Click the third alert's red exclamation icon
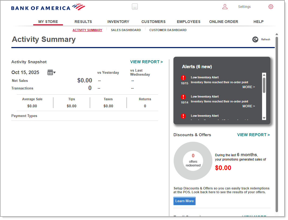This screenshot has width=288, height=220. 183,116
